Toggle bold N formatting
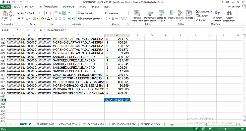This screenshot has height=131, width=246. coord(19,19)
